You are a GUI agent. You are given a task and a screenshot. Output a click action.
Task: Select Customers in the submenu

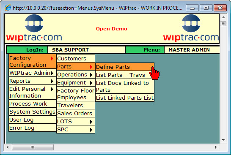tap(76, 58)
